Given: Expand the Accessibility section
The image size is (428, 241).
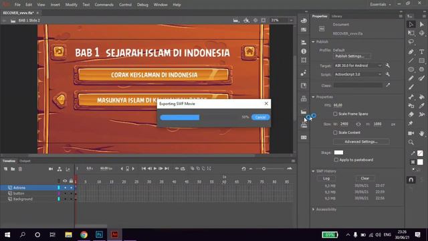Looking at the screenshot, I should (x=314, y=210).
